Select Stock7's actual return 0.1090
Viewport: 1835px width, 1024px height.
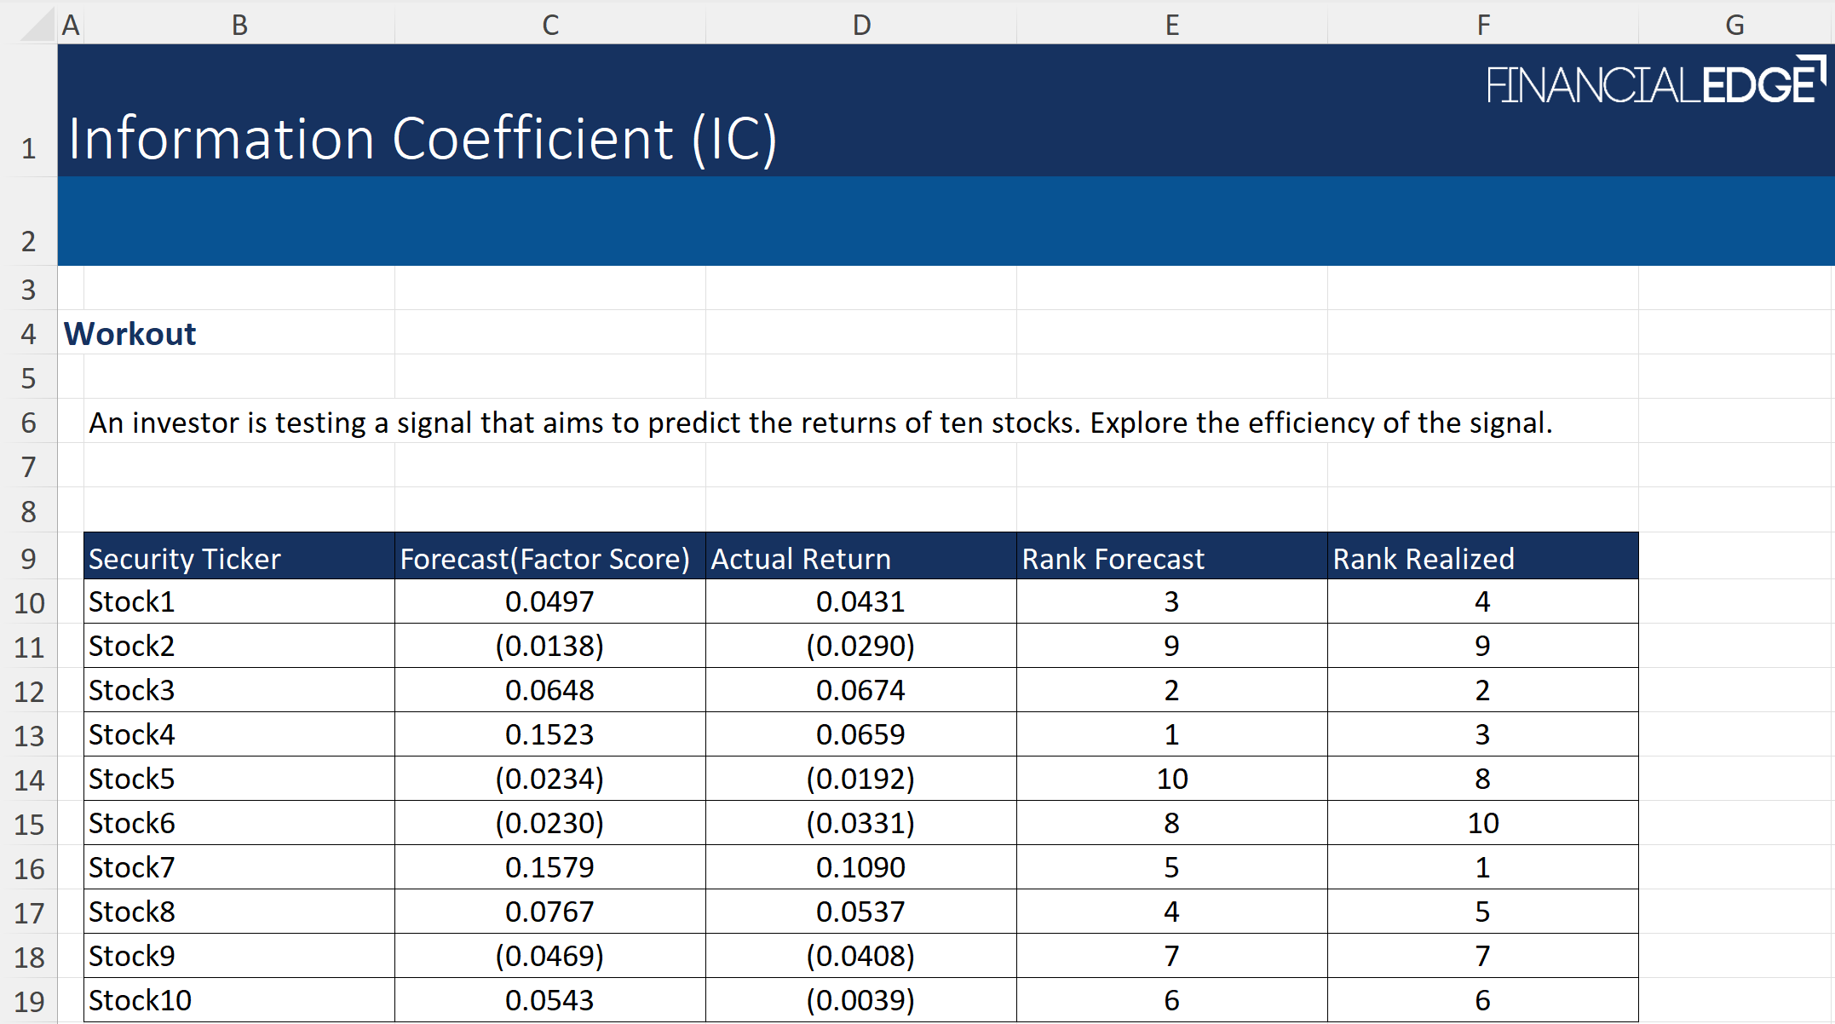[x=861, y=867]
